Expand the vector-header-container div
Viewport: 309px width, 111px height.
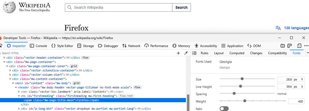coord(4,58)
